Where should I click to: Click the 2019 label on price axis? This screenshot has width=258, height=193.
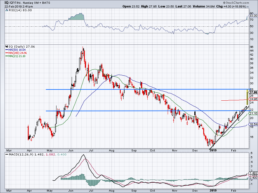213,150
